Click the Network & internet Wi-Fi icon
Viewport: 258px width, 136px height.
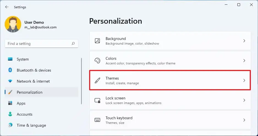(x=10, y=81)
